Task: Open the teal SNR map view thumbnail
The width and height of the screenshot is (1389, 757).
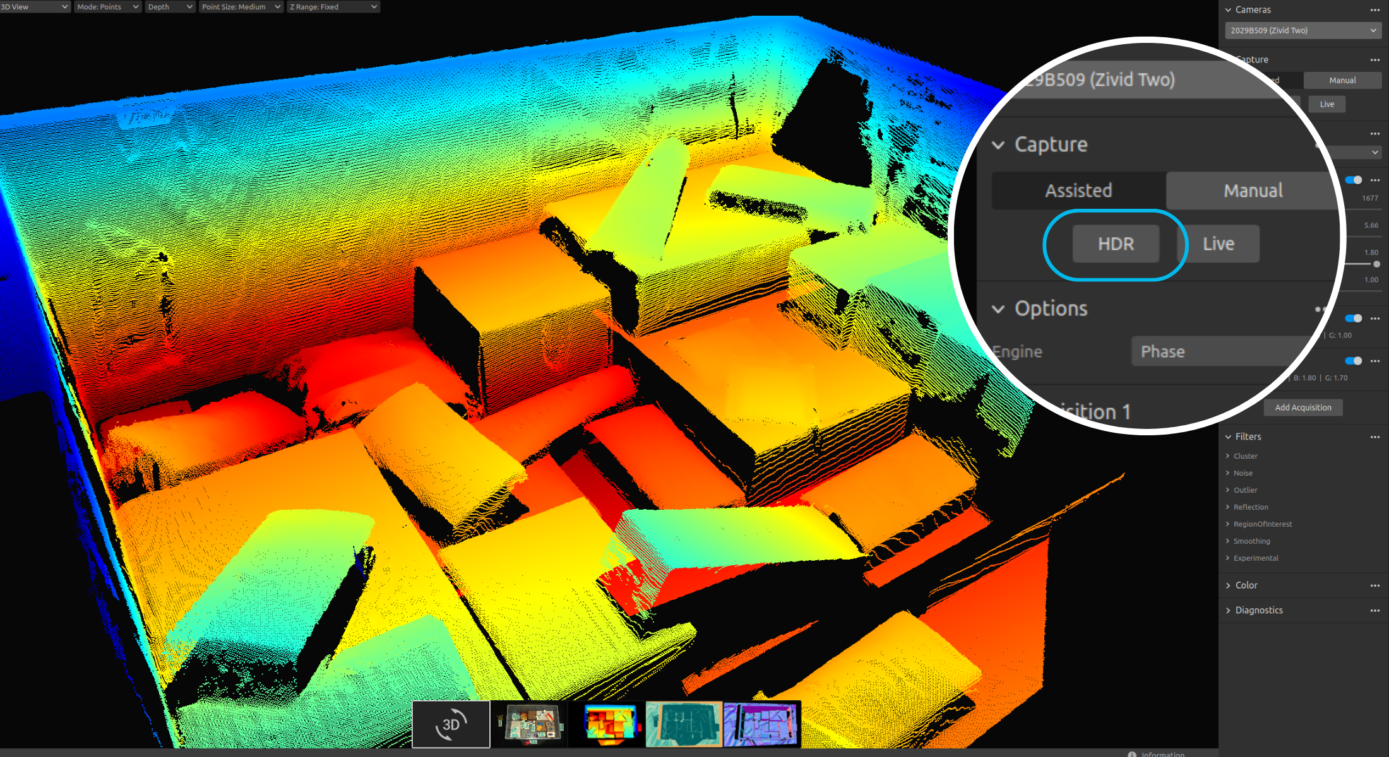Action: tap(684, 724)
